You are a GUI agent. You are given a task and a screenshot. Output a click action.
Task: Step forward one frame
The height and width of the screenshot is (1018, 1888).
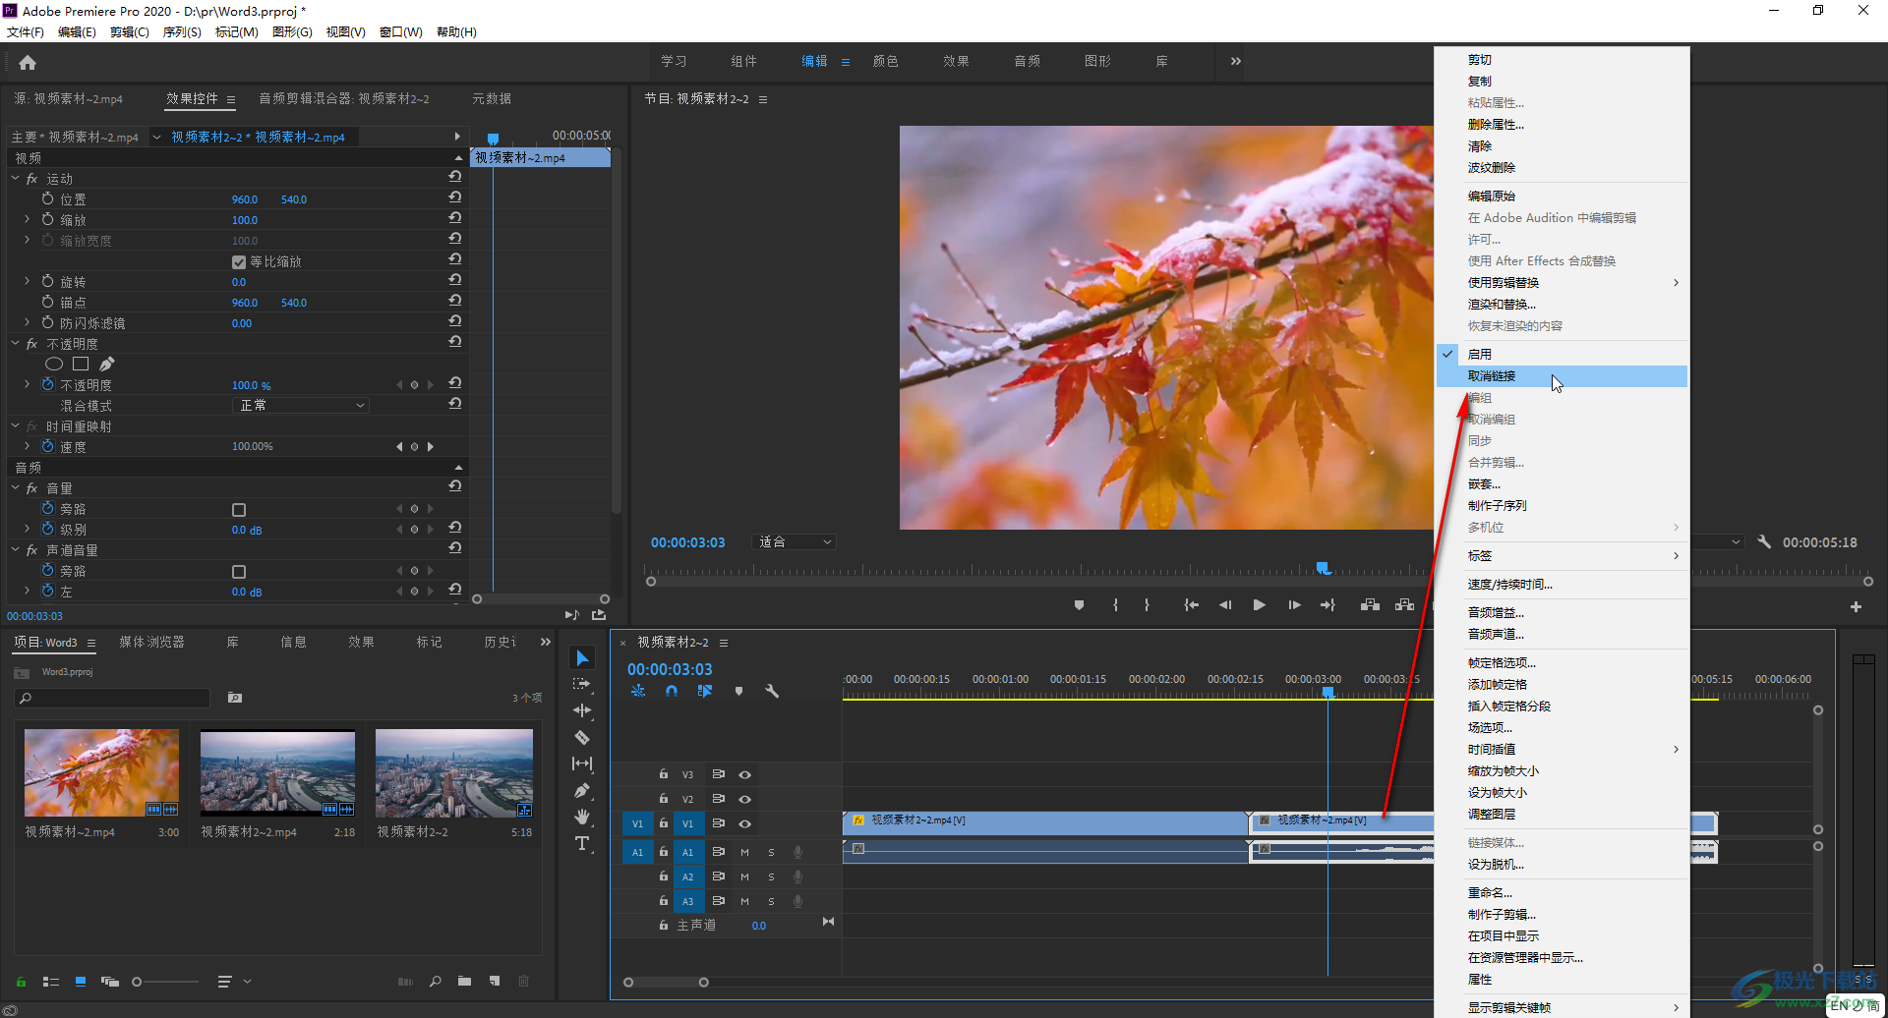click(x=1294, y=605)
